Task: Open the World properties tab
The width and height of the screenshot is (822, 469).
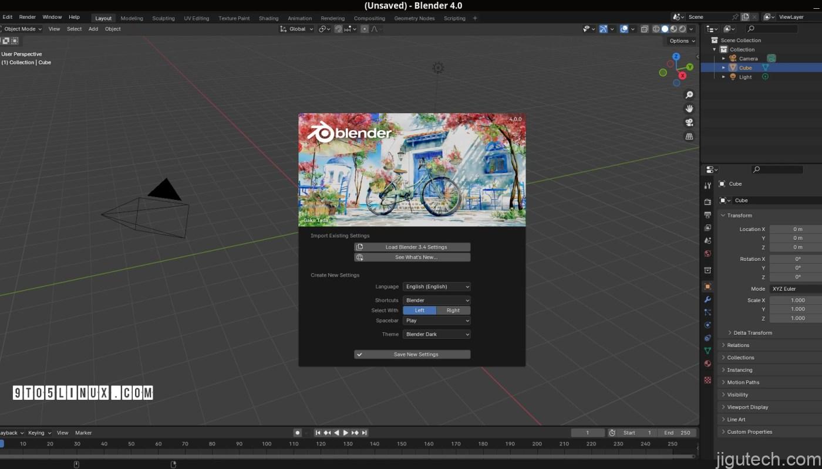Action: [x=708, y=254]
